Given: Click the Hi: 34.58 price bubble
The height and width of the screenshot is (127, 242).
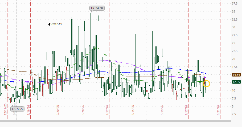Looking at the screenshot, I should (97, 8).
